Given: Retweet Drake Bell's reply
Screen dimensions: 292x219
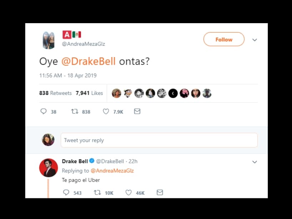Looking at the screenshot, I should (96, 192).
